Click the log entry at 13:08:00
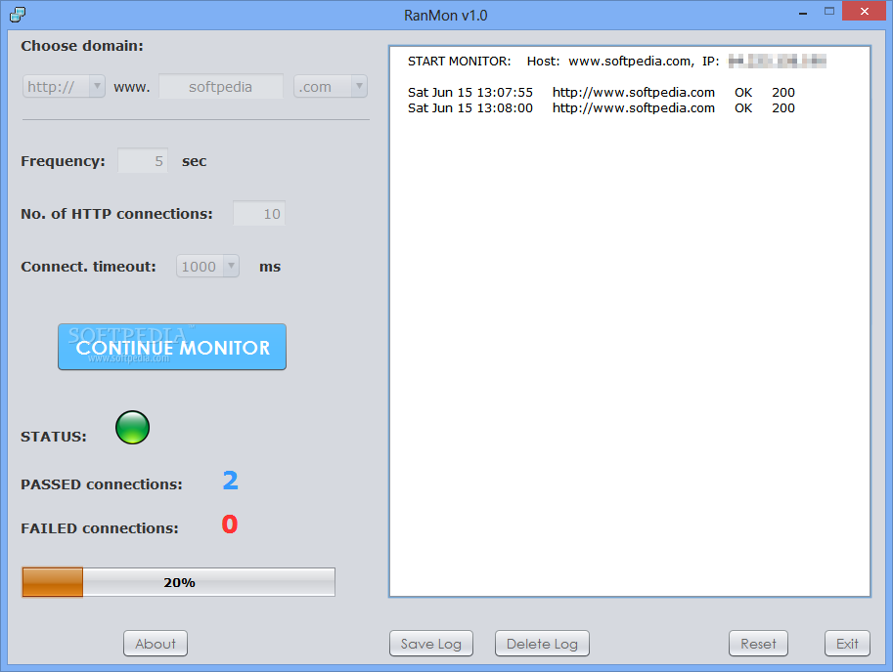 point(602,108)
